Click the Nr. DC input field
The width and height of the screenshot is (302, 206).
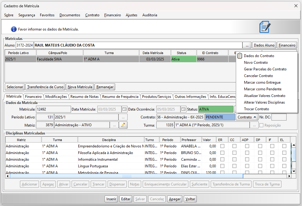[x=279, y=117]
